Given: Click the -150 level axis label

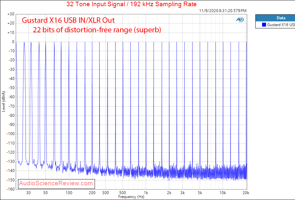Looking at the screenshot, I should [10, 180].
